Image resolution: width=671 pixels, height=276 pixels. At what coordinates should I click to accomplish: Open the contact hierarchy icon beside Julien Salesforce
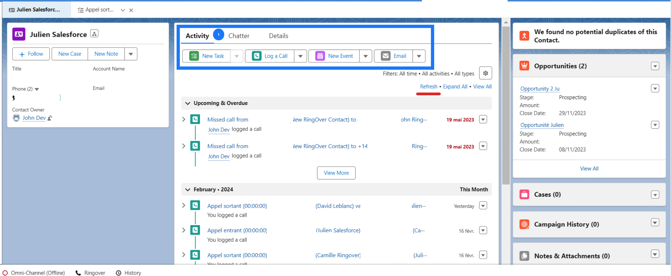pyautogui.click(x=94, y=34)
